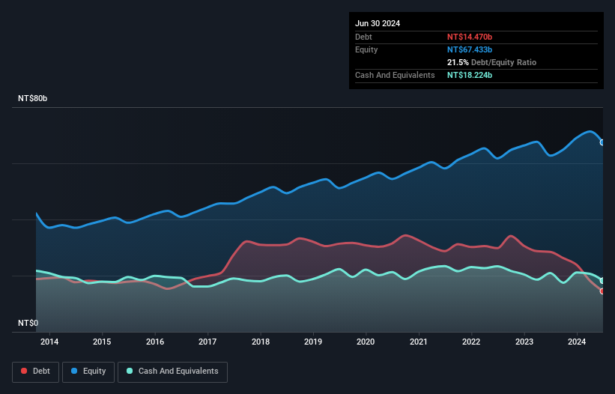Click the Debt row label in tooltip

pos(363,37)
